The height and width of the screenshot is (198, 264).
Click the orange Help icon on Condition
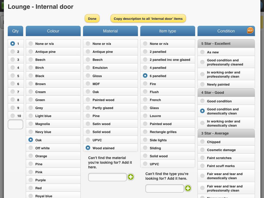[x=250, y=30]
